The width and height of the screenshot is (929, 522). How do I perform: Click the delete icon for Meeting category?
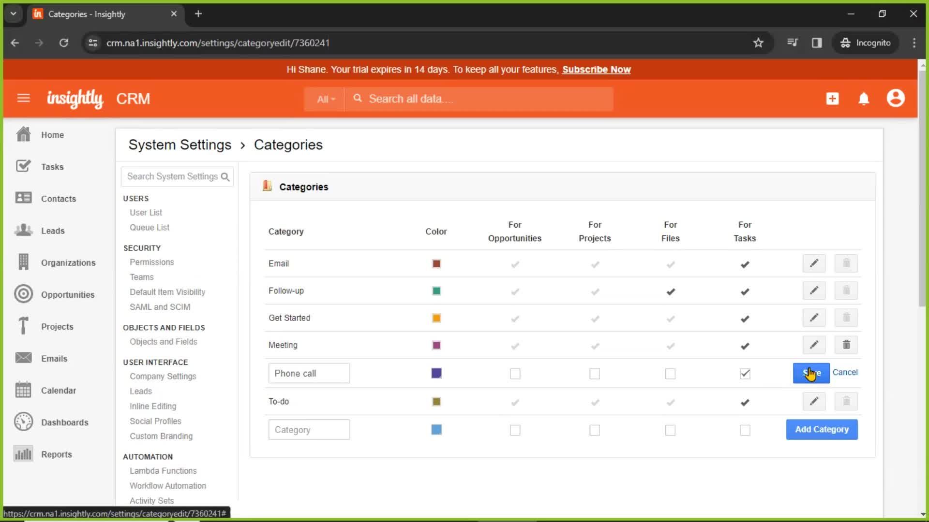(x=846, y=345)
